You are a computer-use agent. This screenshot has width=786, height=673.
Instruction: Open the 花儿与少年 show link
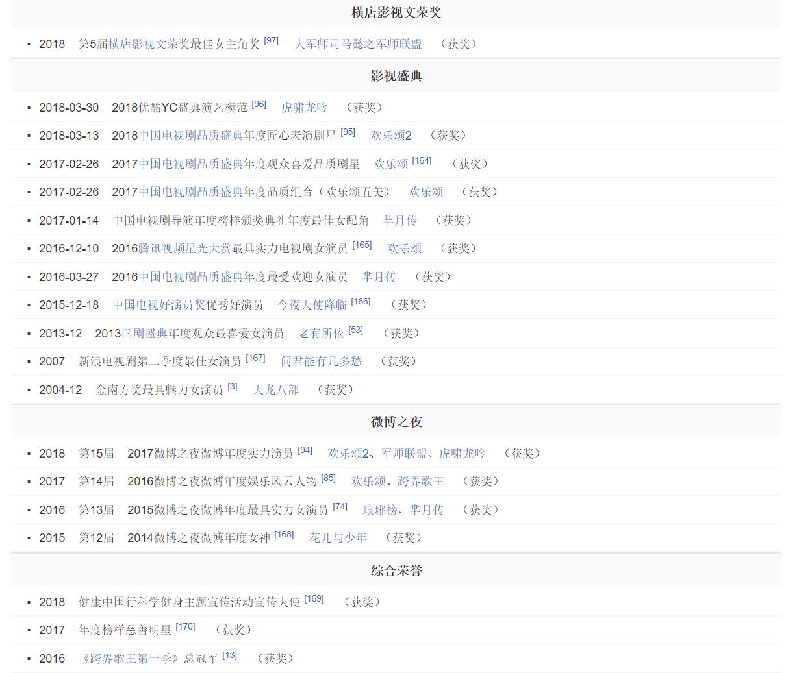338,537
